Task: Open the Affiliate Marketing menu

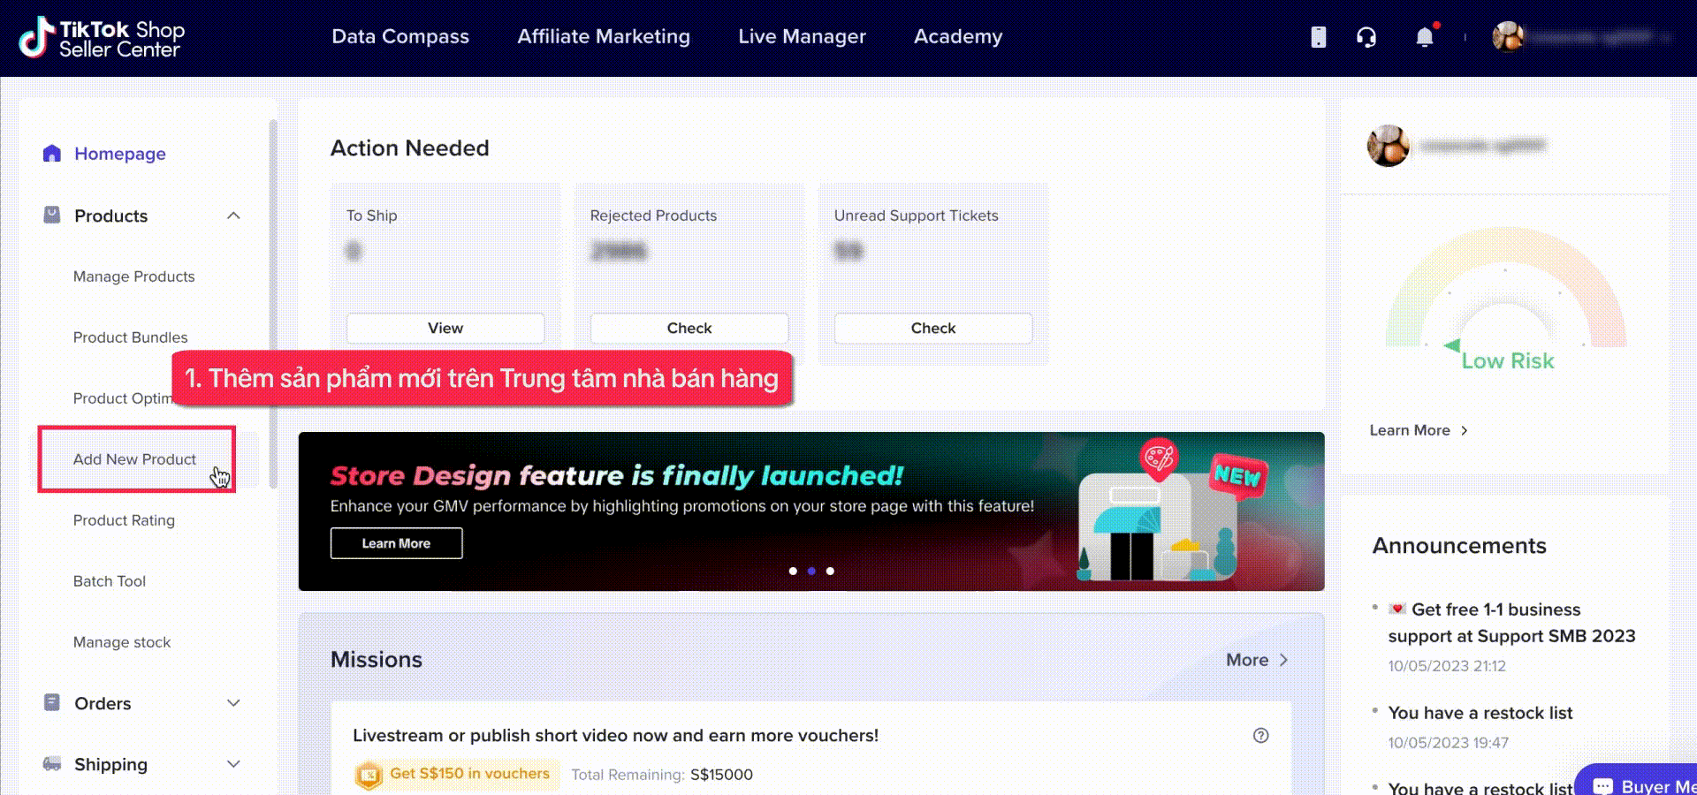Action: tap(604, 37)
